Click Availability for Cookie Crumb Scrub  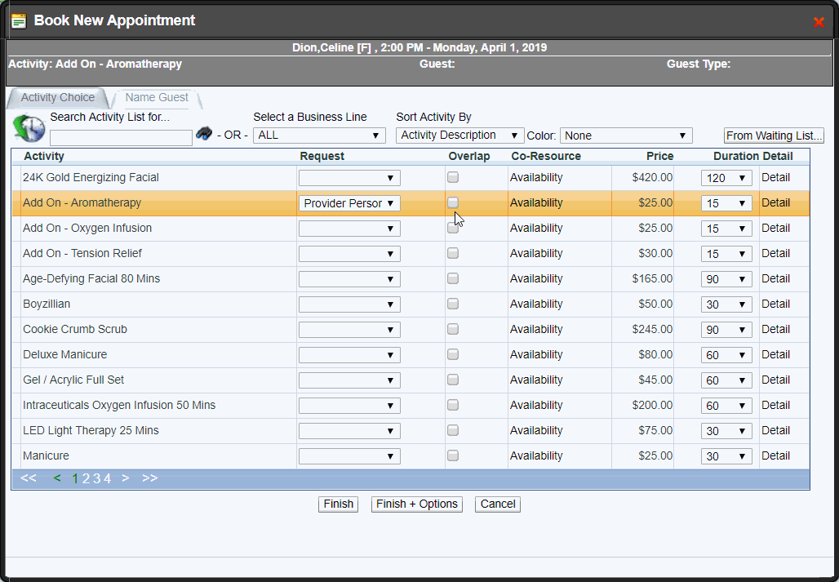536,329
